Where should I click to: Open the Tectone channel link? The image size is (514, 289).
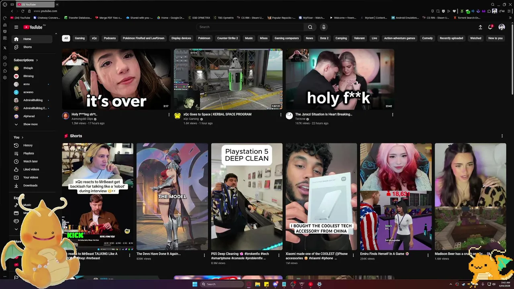(x=300, y=119)
